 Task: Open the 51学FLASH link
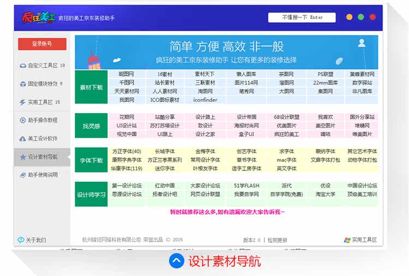(x=246, y=186)
